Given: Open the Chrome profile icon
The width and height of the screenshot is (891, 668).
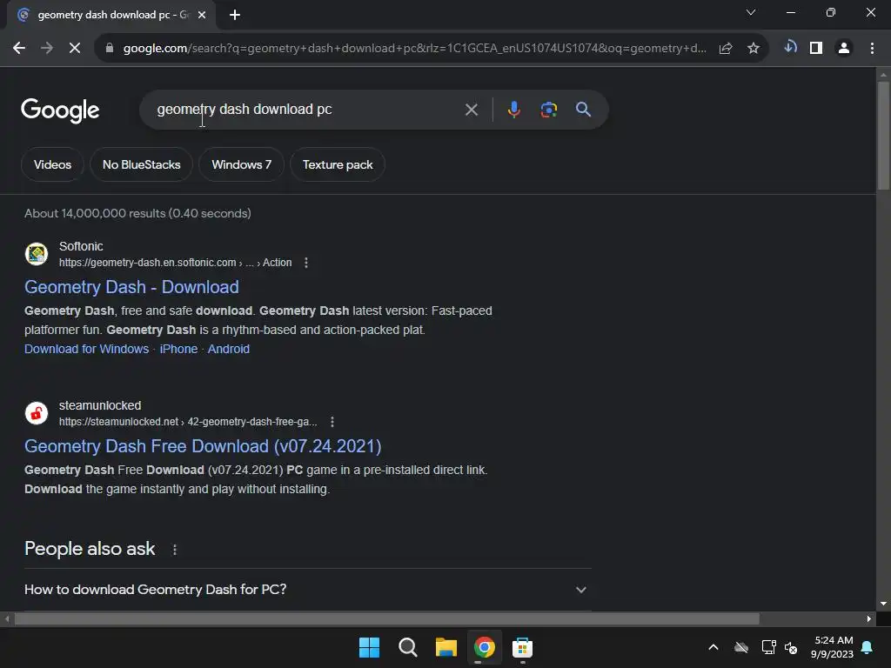Looking at the screenshot, I should pyautogui.click(x=844, y=49).
